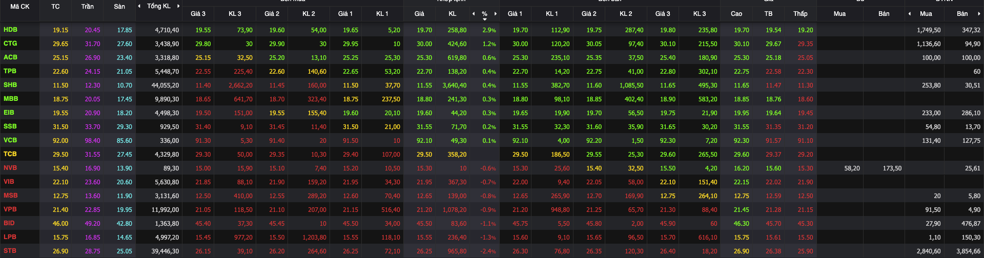Select STB percent change -2.4%
Screen dimensions: 984x258
[488, 251]
